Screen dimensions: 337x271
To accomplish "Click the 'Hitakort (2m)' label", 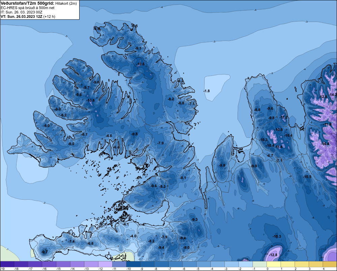I will coord(66,3).
